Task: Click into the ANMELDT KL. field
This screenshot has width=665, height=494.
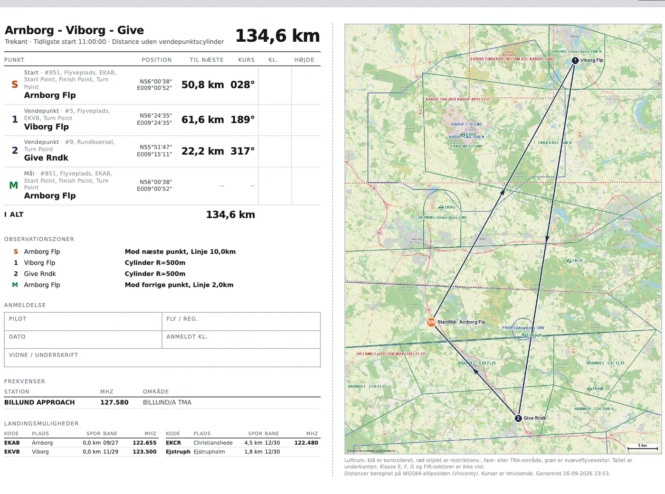Action: point(241,339)
